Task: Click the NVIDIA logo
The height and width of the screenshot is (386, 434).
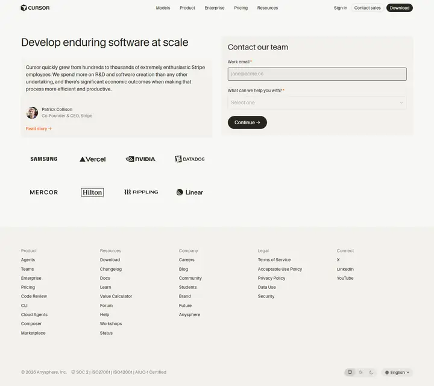Action: pyautogui.click(x=141, y=159)
